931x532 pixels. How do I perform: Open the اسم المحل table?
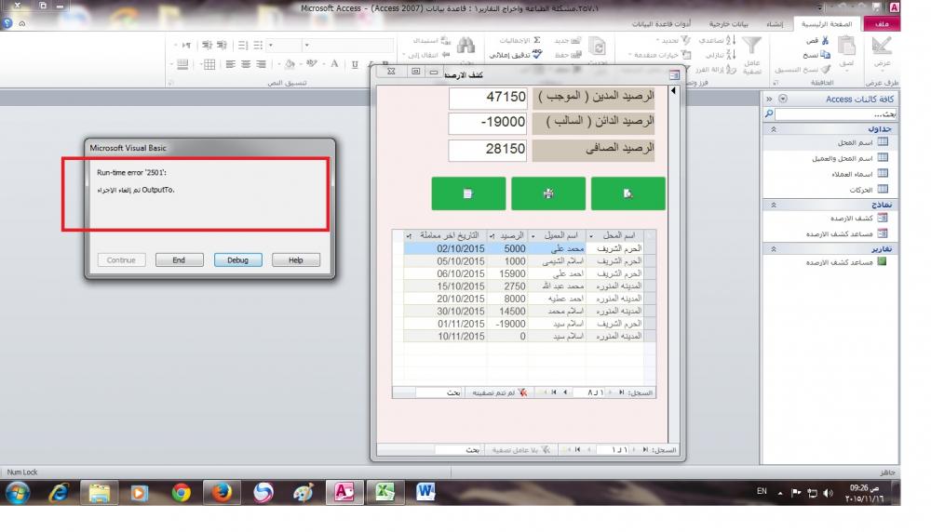click(830, 142)
